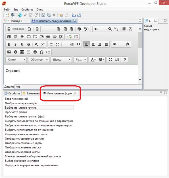The image size is (169, 178).
Task: Toggle center text alignment
Action: pyautogui.click(x=93, y=44)
